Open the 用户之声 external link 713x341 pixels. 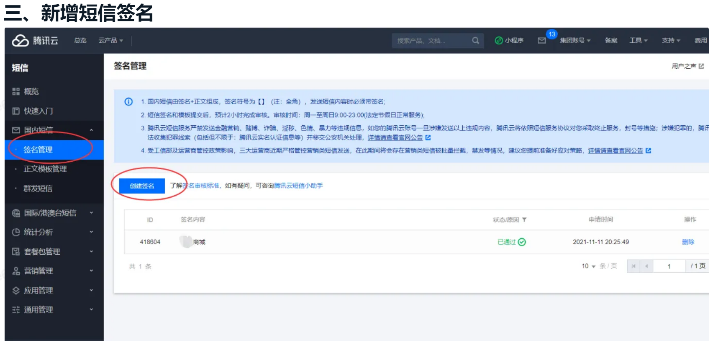tap(688, 66)
